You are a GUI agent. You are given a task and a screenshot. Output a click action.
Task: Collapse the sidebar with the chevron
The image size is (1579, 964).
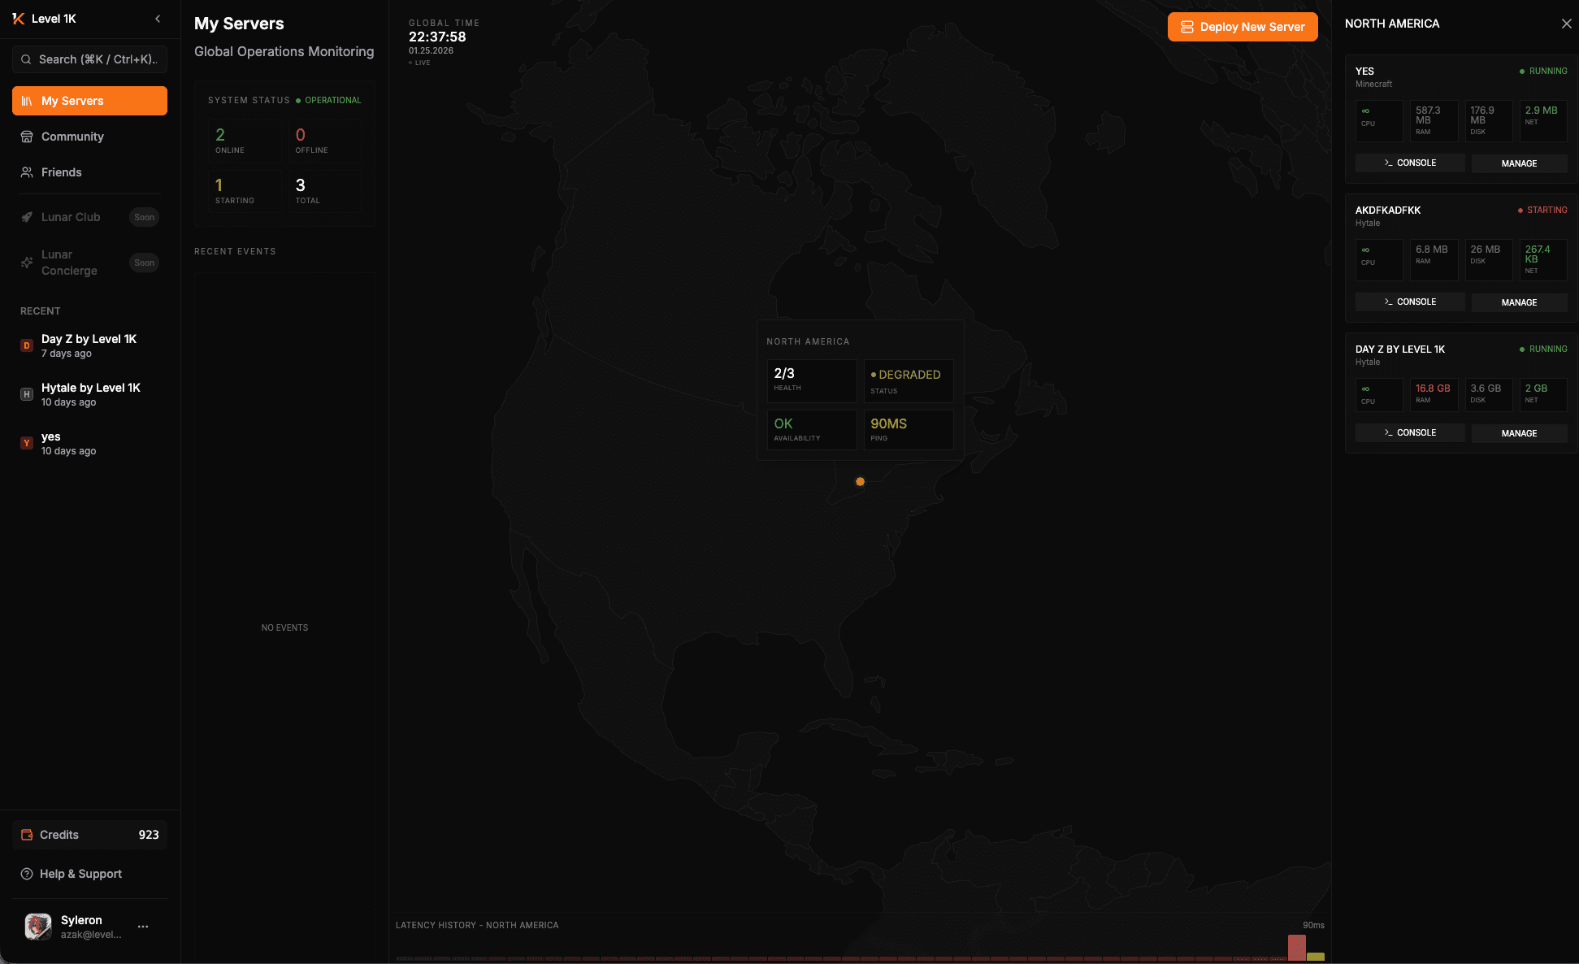[x=157, y=18]
